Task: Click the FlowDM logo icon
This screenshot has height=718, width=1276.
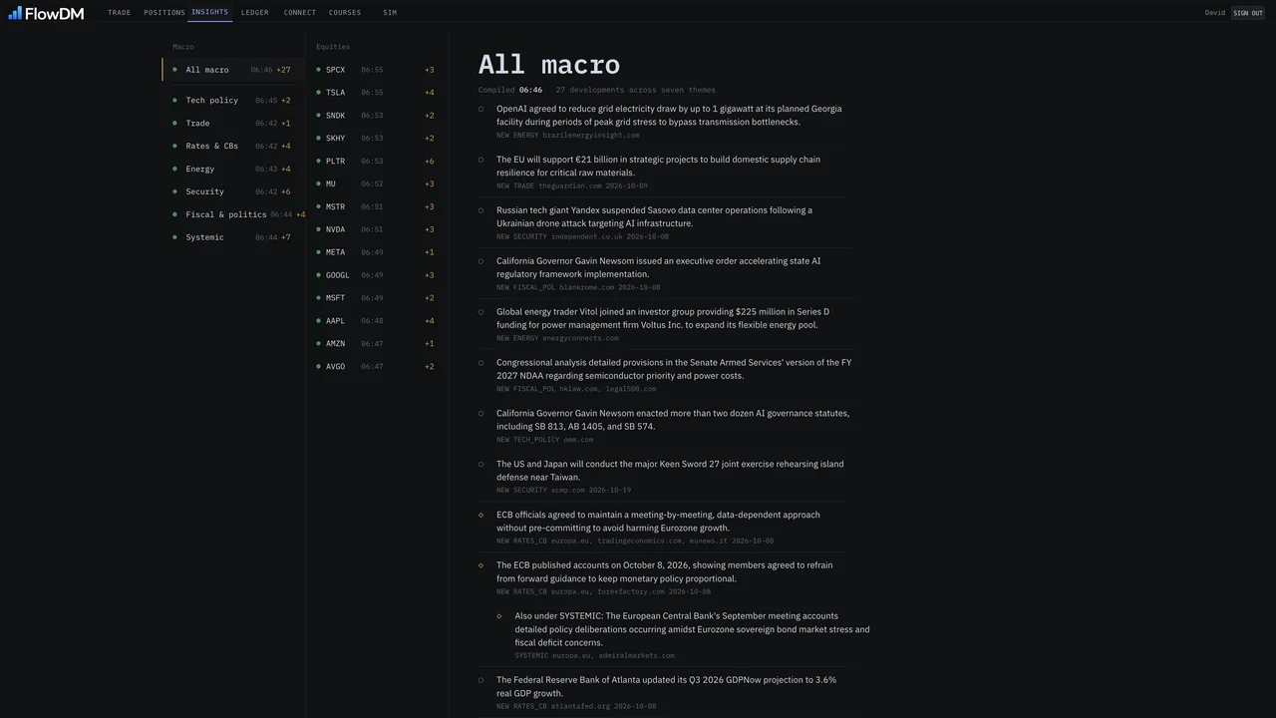Action: click(15, 13)
